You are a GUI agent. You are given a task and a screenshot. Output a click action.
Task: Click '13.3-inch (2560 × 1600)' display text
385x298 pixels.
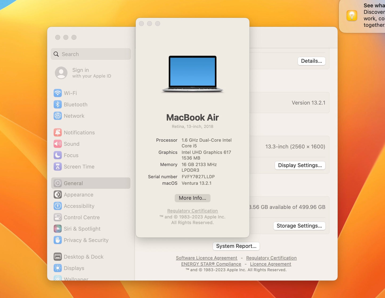[x=295, y=146]
